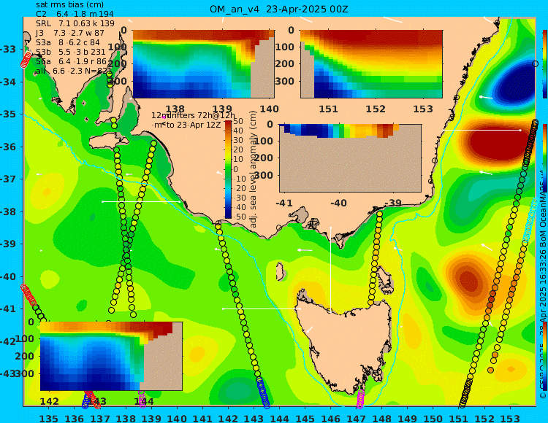Select the J3 satellite statistics row
This screenshot has height=423, width=548.
pos(70,33)
